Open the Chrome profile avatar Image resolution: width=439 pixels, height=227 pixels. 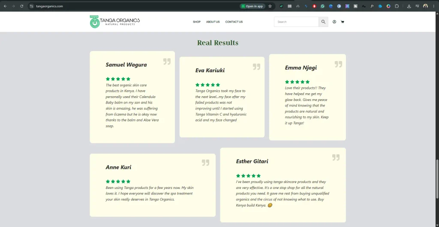[425, 6]
